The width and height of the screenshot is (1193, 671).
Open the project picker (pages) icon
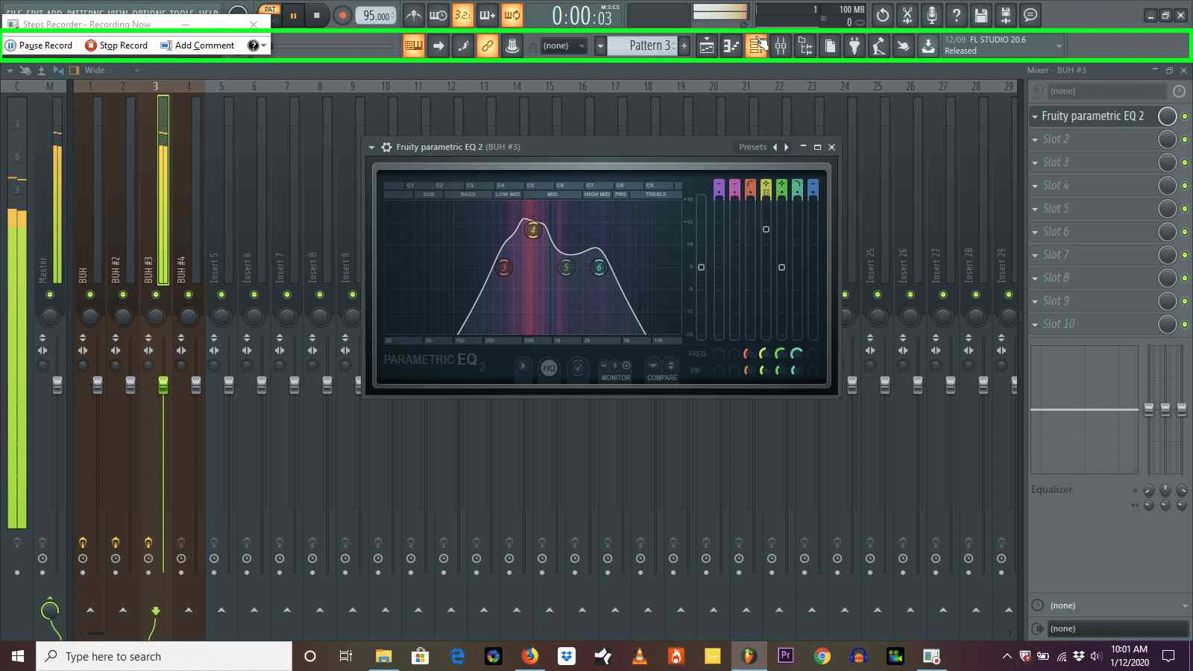point(830,46)
